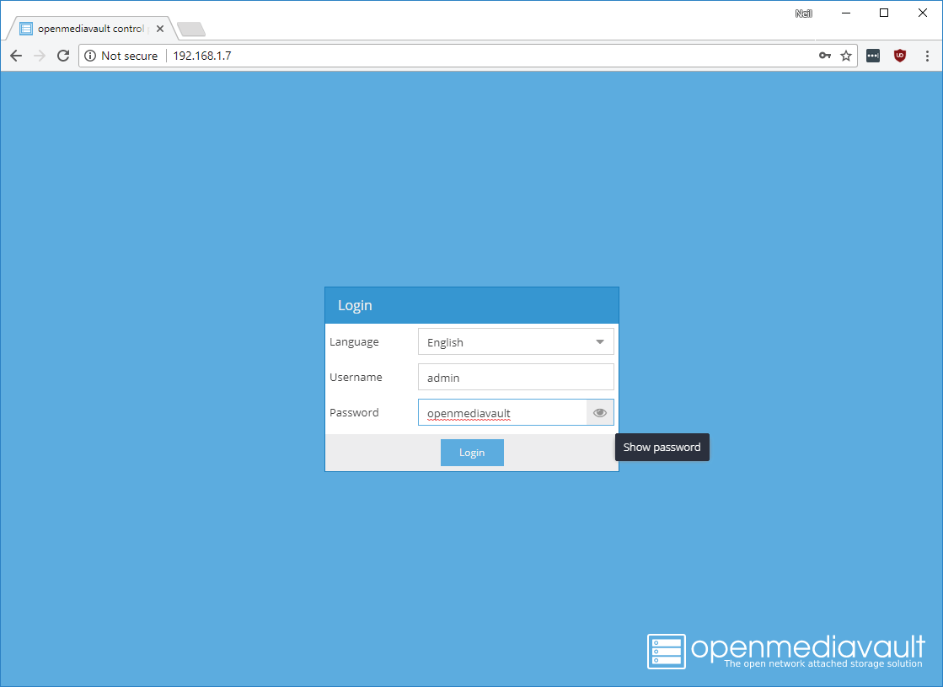View site info via Not secure icon
The image size is (943, 687).
90,56
